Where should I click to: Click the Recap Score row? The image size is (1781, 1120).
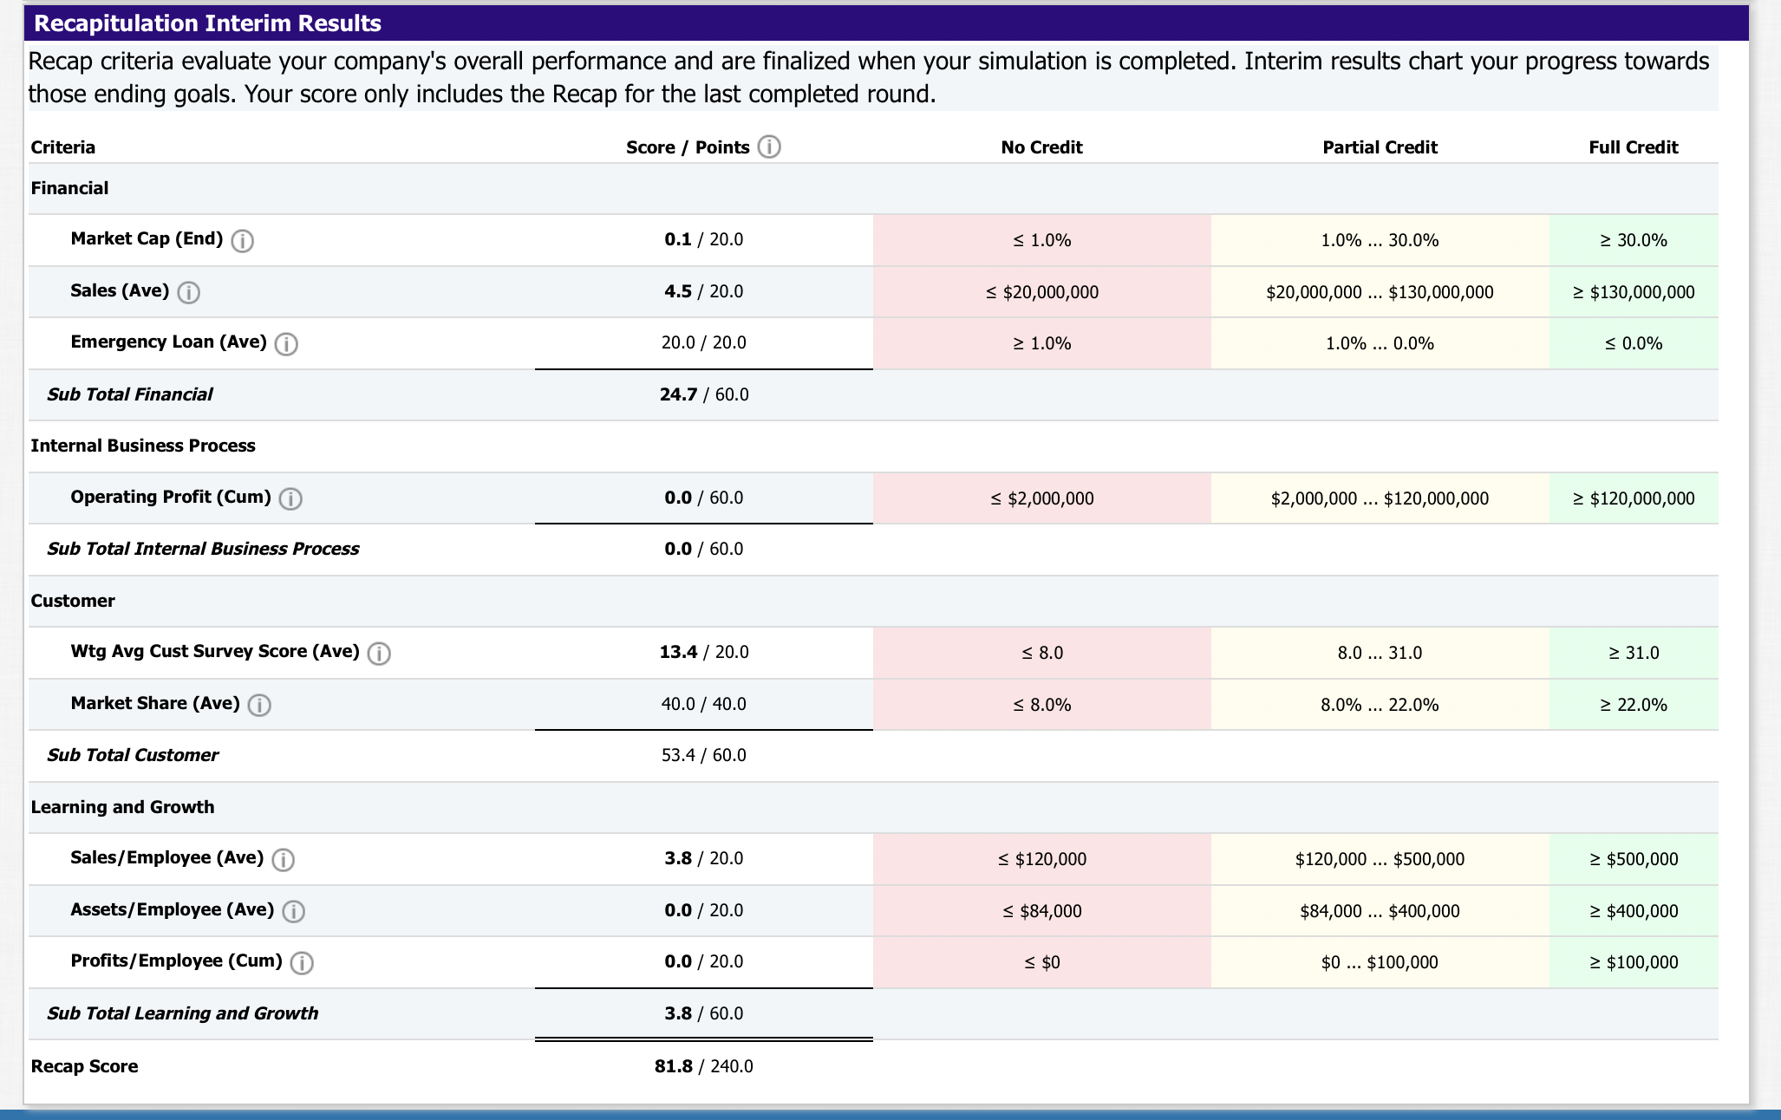click(x=84, y=1066)
